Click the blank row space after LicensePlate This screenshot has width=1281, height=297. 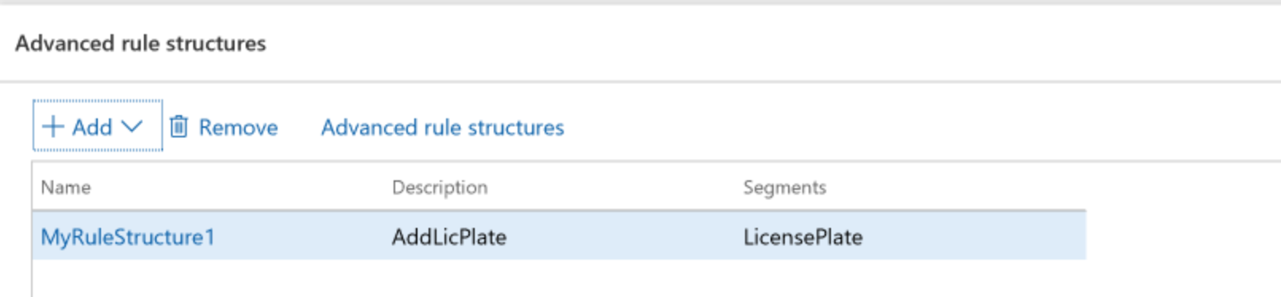click(974, 237)
